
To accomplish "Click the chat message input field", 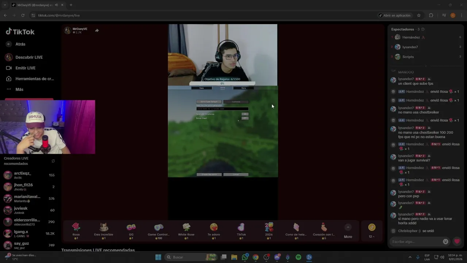I will click(x=416, y=241).
